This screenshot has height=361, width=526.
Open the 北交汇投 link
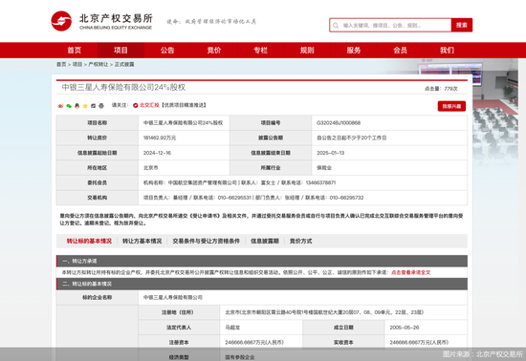(149, 105)
